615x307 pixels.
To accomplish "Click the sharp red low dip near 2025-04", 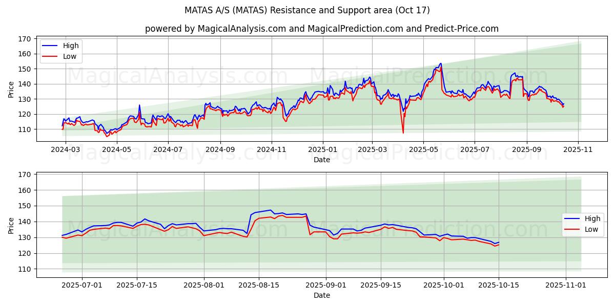I will tap(403, 133).
